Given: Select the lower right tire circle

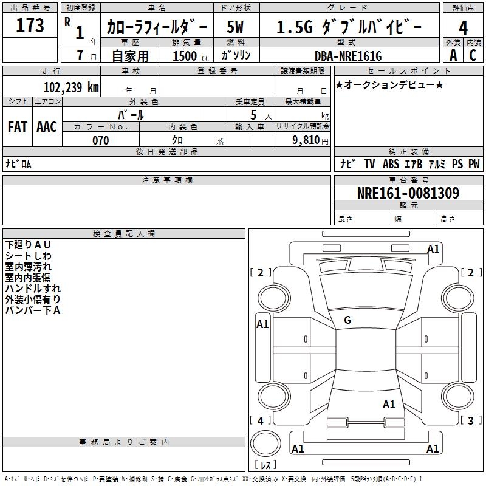Looking at the screenshot, I should (458, 396).
